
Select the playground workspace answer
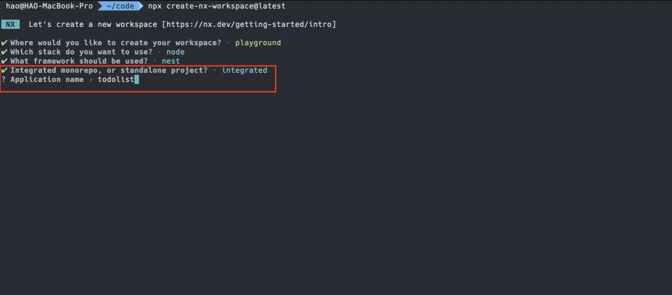(x=258, y=43)
